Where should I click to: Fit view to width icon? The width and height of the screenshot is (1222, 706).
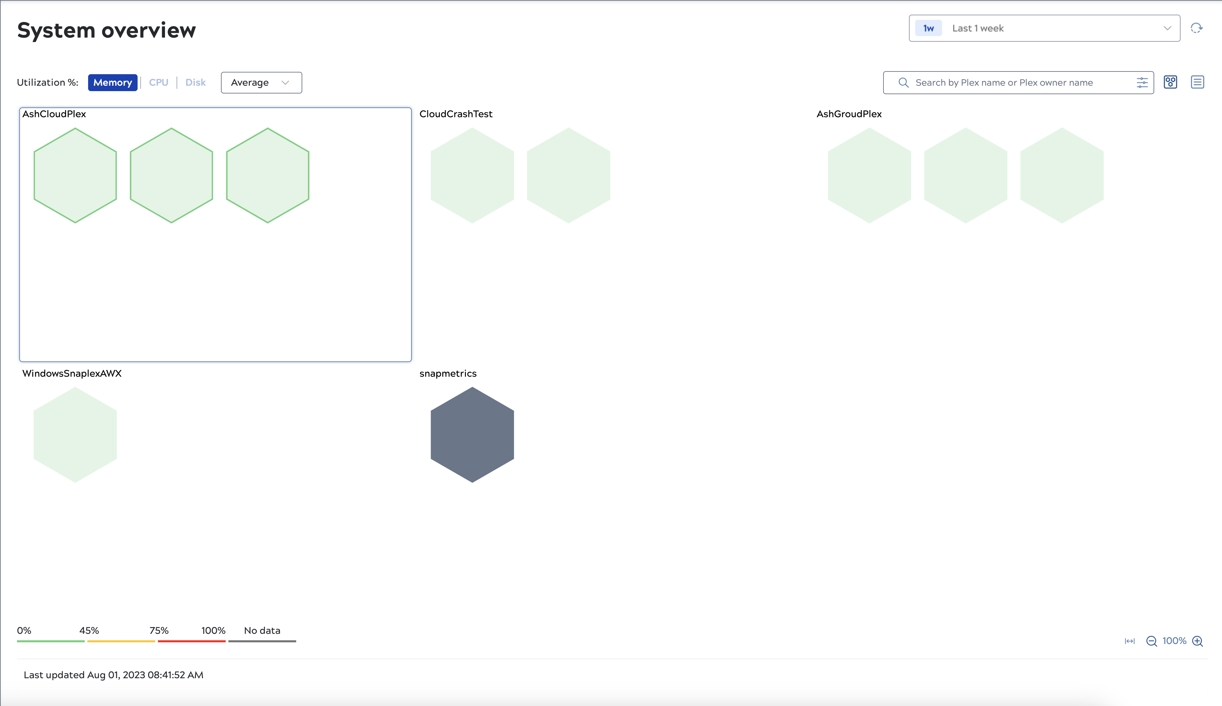pos(1130,641)
